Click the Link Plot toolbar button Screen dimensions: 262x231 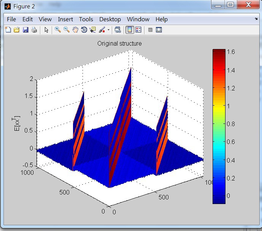click(x=118, y=30)
